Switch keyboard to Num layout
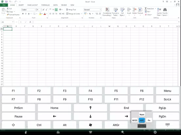This screenshot has height=135, width=181. coord(142,114)
